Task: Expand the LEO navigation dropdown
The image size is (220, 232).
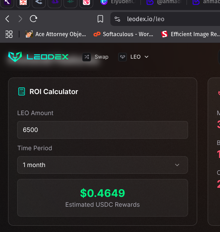Action: pyautogui.click(x=133, y=57)
